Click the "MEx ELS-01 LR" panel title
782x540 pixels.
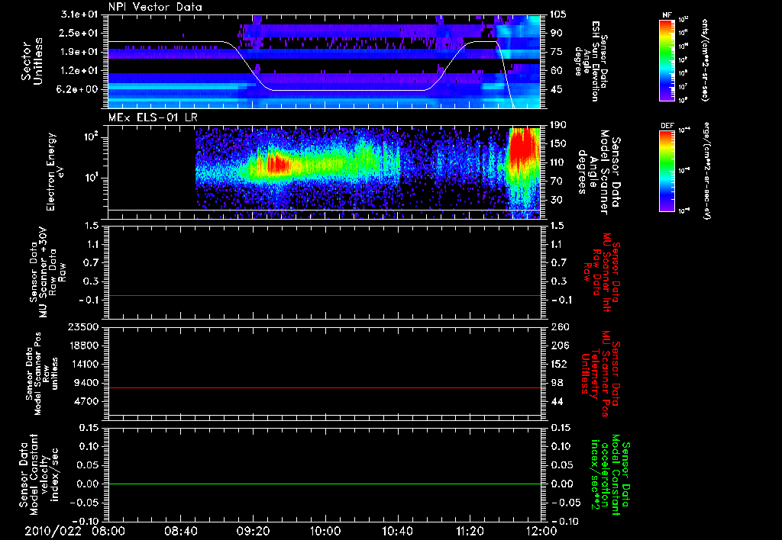point(153,117)
